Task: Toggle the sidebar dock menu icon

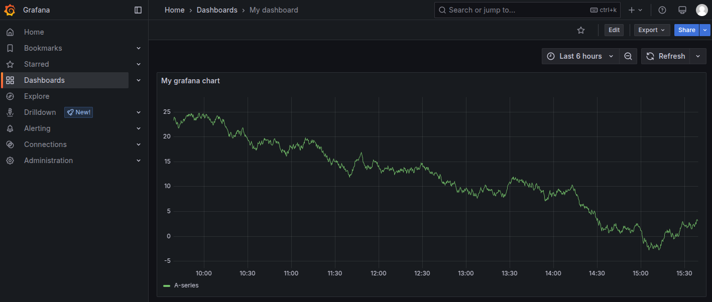Action: click(x=138, y=10)
